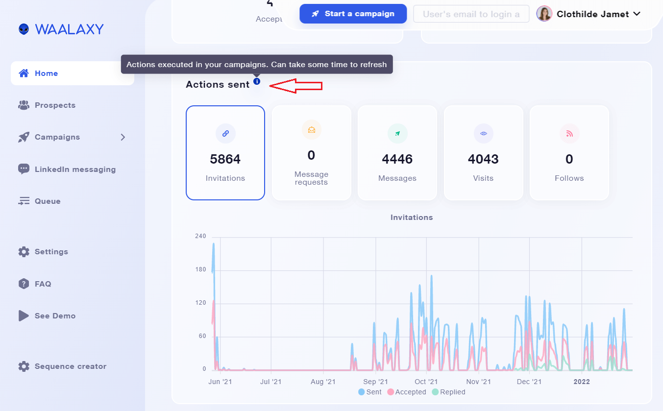Click the 4446 messages count
Screen dimensions: 663x411
397,159
